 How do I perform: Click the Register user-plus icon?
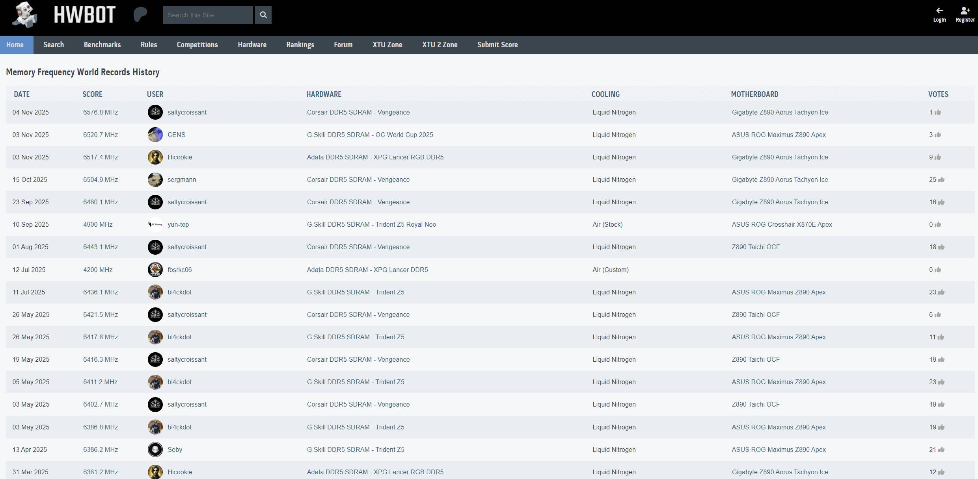pos(965,11)
